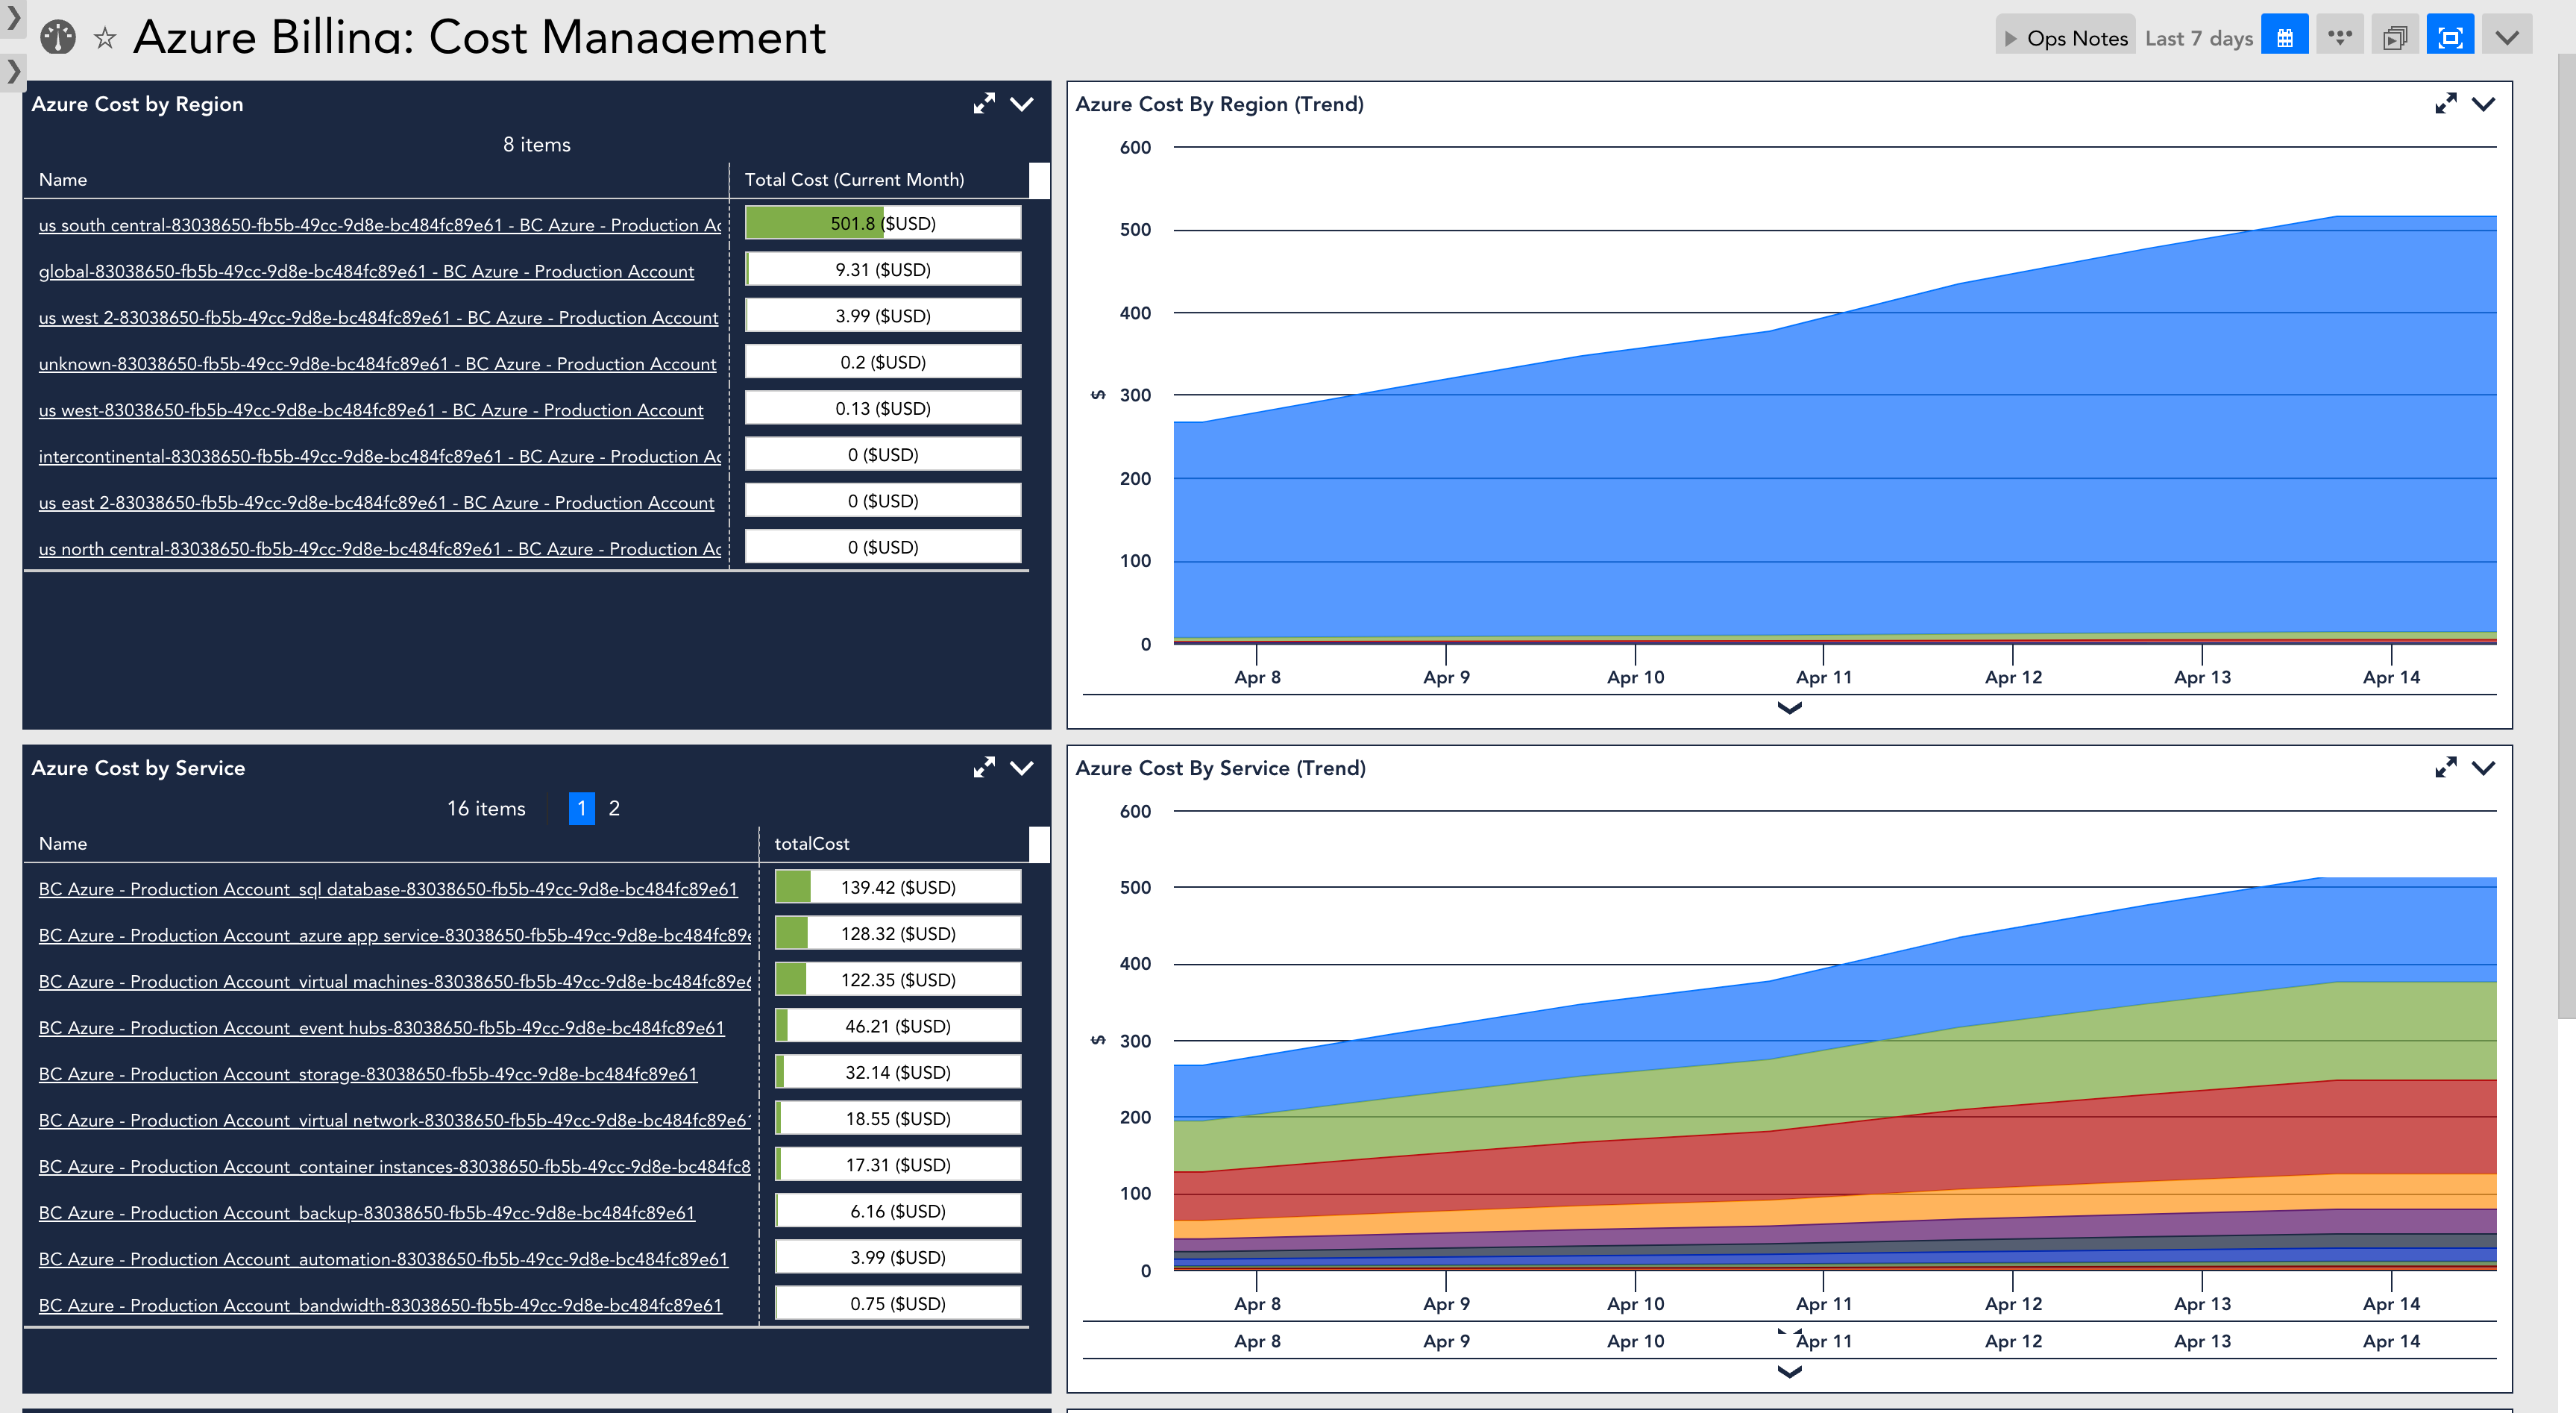The image size is (2576, 1413).
Task: Maximize the Azure Cost by Region widget
Action: pos(984,103)
